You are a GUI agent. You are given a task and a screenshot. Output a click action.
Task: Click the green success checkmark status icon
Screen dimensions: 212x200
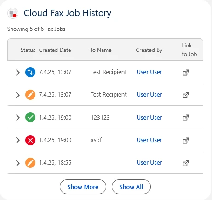point(30,117)
